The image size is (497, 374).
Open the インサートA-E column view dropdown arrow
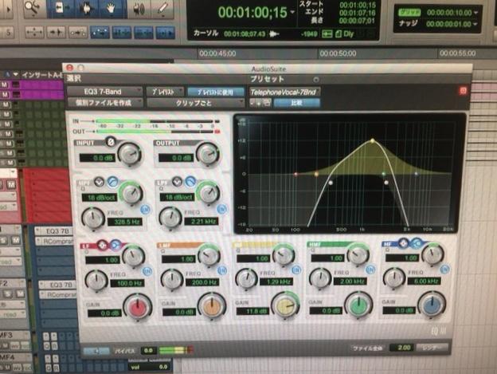(x=16, y=75)
